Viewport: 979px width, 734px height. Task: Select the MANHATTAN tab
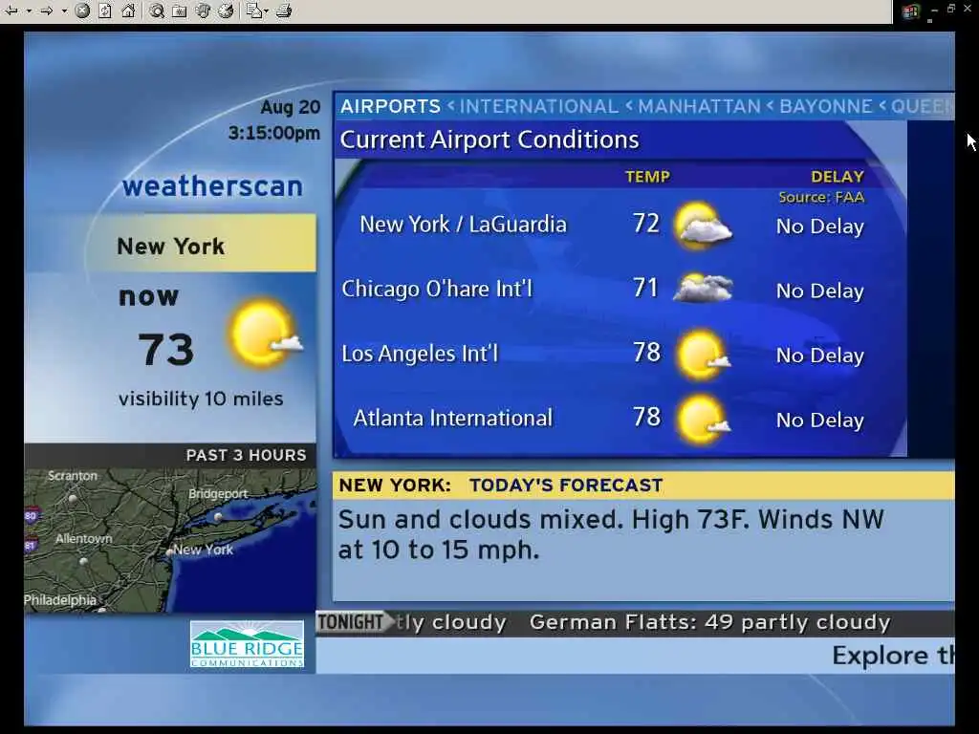coord(699,106)
